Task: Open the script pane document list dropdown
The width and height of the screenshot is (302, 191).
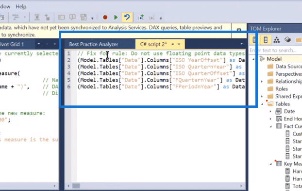Action: [241, 44]
